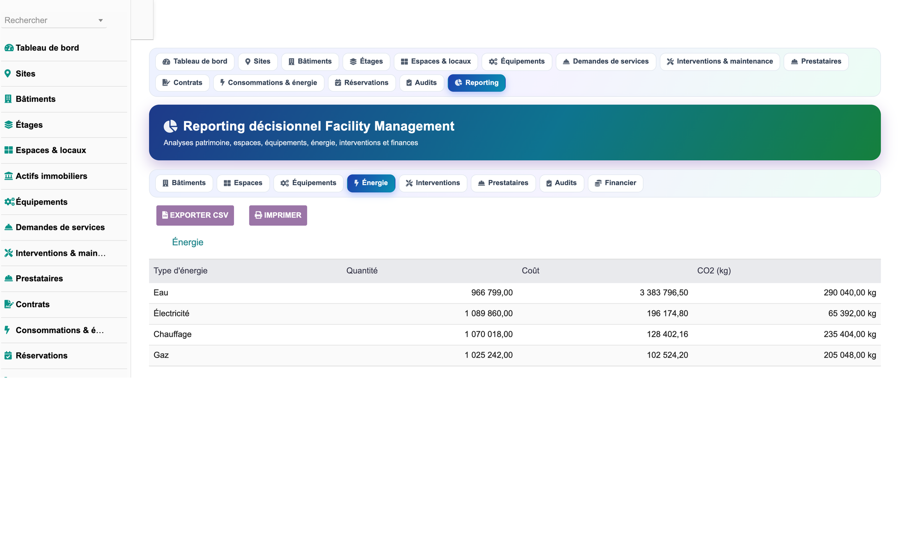Click the Quantité column header

tap(362, 271)
